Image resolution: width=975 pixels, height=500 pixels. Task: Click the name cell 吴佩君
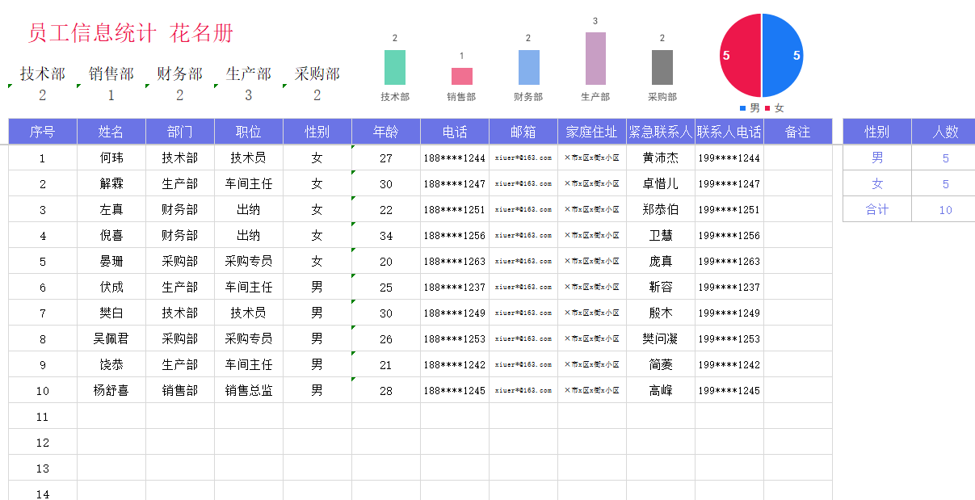tap(111, 338)
